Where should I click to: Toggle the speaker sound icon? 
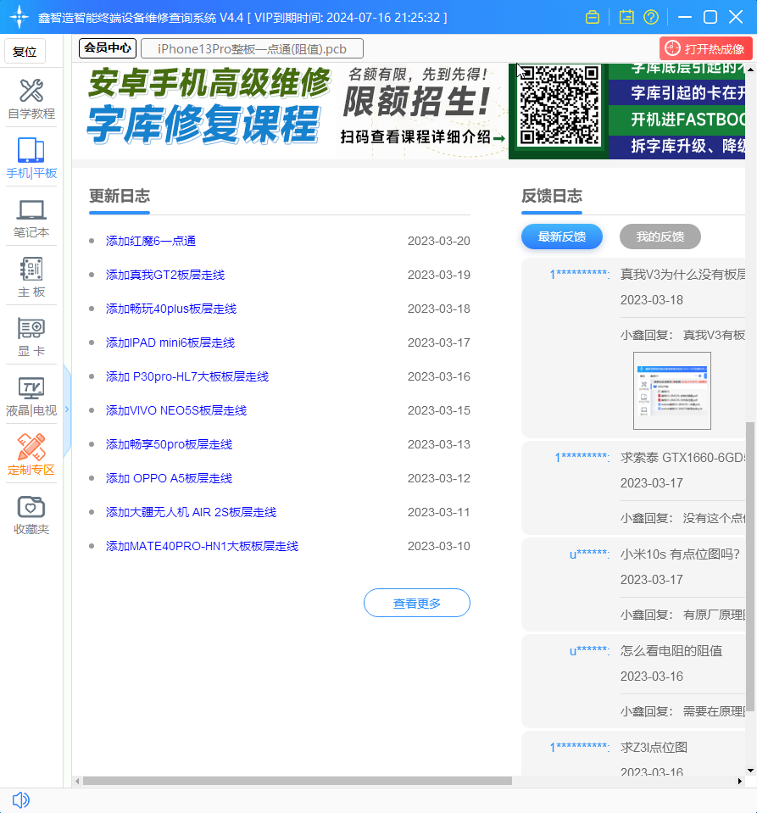click(x=21, y=799)
